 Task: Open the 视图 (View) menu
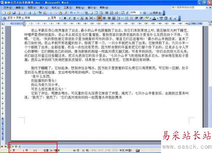(x=32, y=8)
